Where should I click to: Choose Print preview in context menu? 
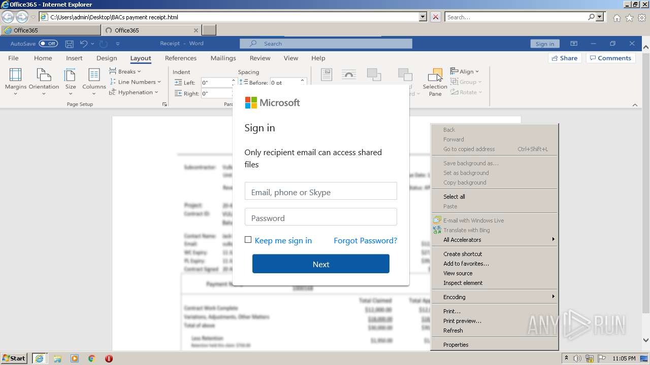coord(495,321)
